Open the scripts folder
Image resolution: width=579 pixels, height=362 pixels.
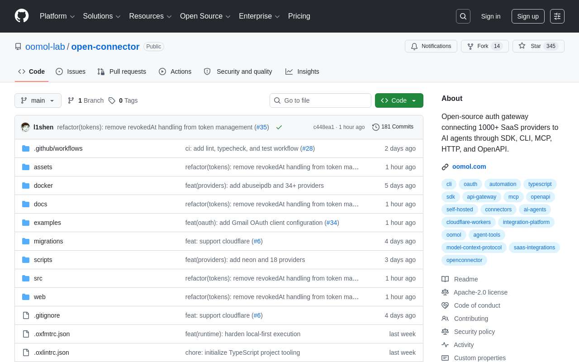click(43, 260)
